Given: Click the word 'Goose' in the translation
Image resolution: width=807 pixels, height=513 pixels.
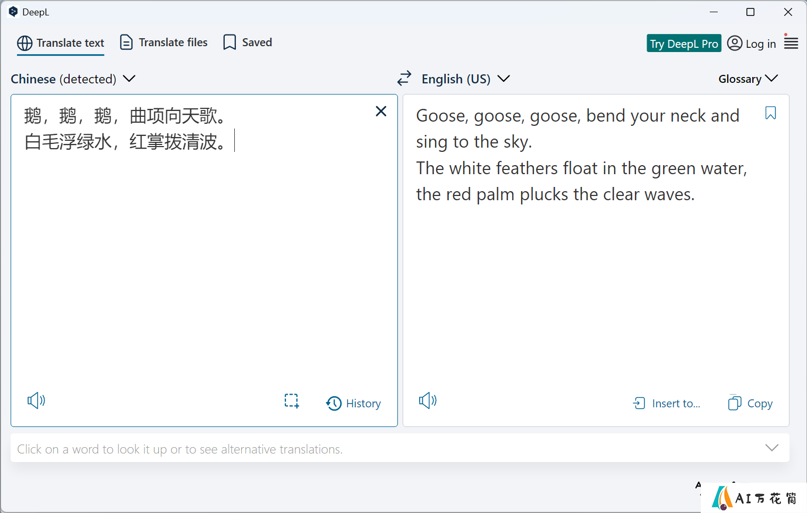Looking at the screenshot, I should 440,116.
